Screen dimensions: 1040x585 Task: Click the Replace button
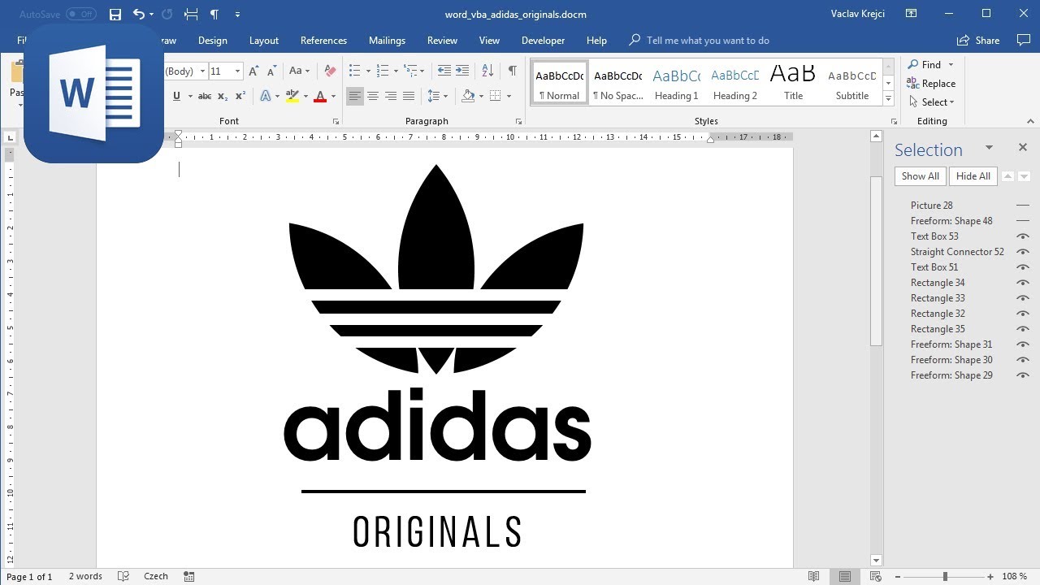(x=931, y=84)
